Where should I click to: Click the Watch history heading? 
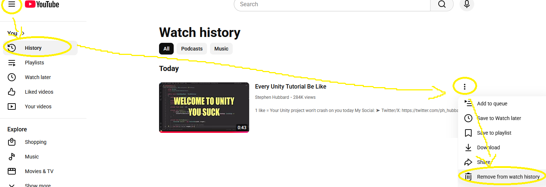[x=200, y=33]
